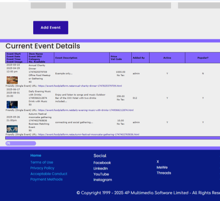Select the Popular N value for Charity Dinner
The height and width of the screenshot is (201, 220).
click(203, 74)
